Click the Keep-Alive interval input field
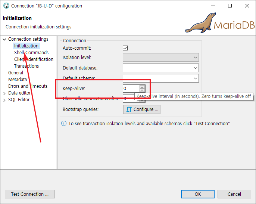The height and width of the screenshot is (204, 256). click(131, 89)
